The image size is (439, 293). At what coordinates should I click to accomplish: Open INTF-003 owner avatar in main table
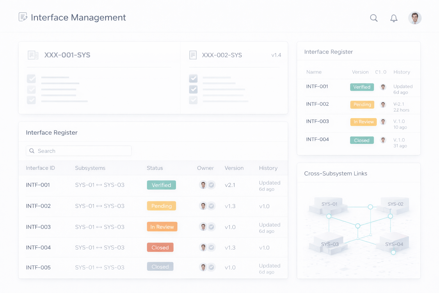(x=203, y=227)
